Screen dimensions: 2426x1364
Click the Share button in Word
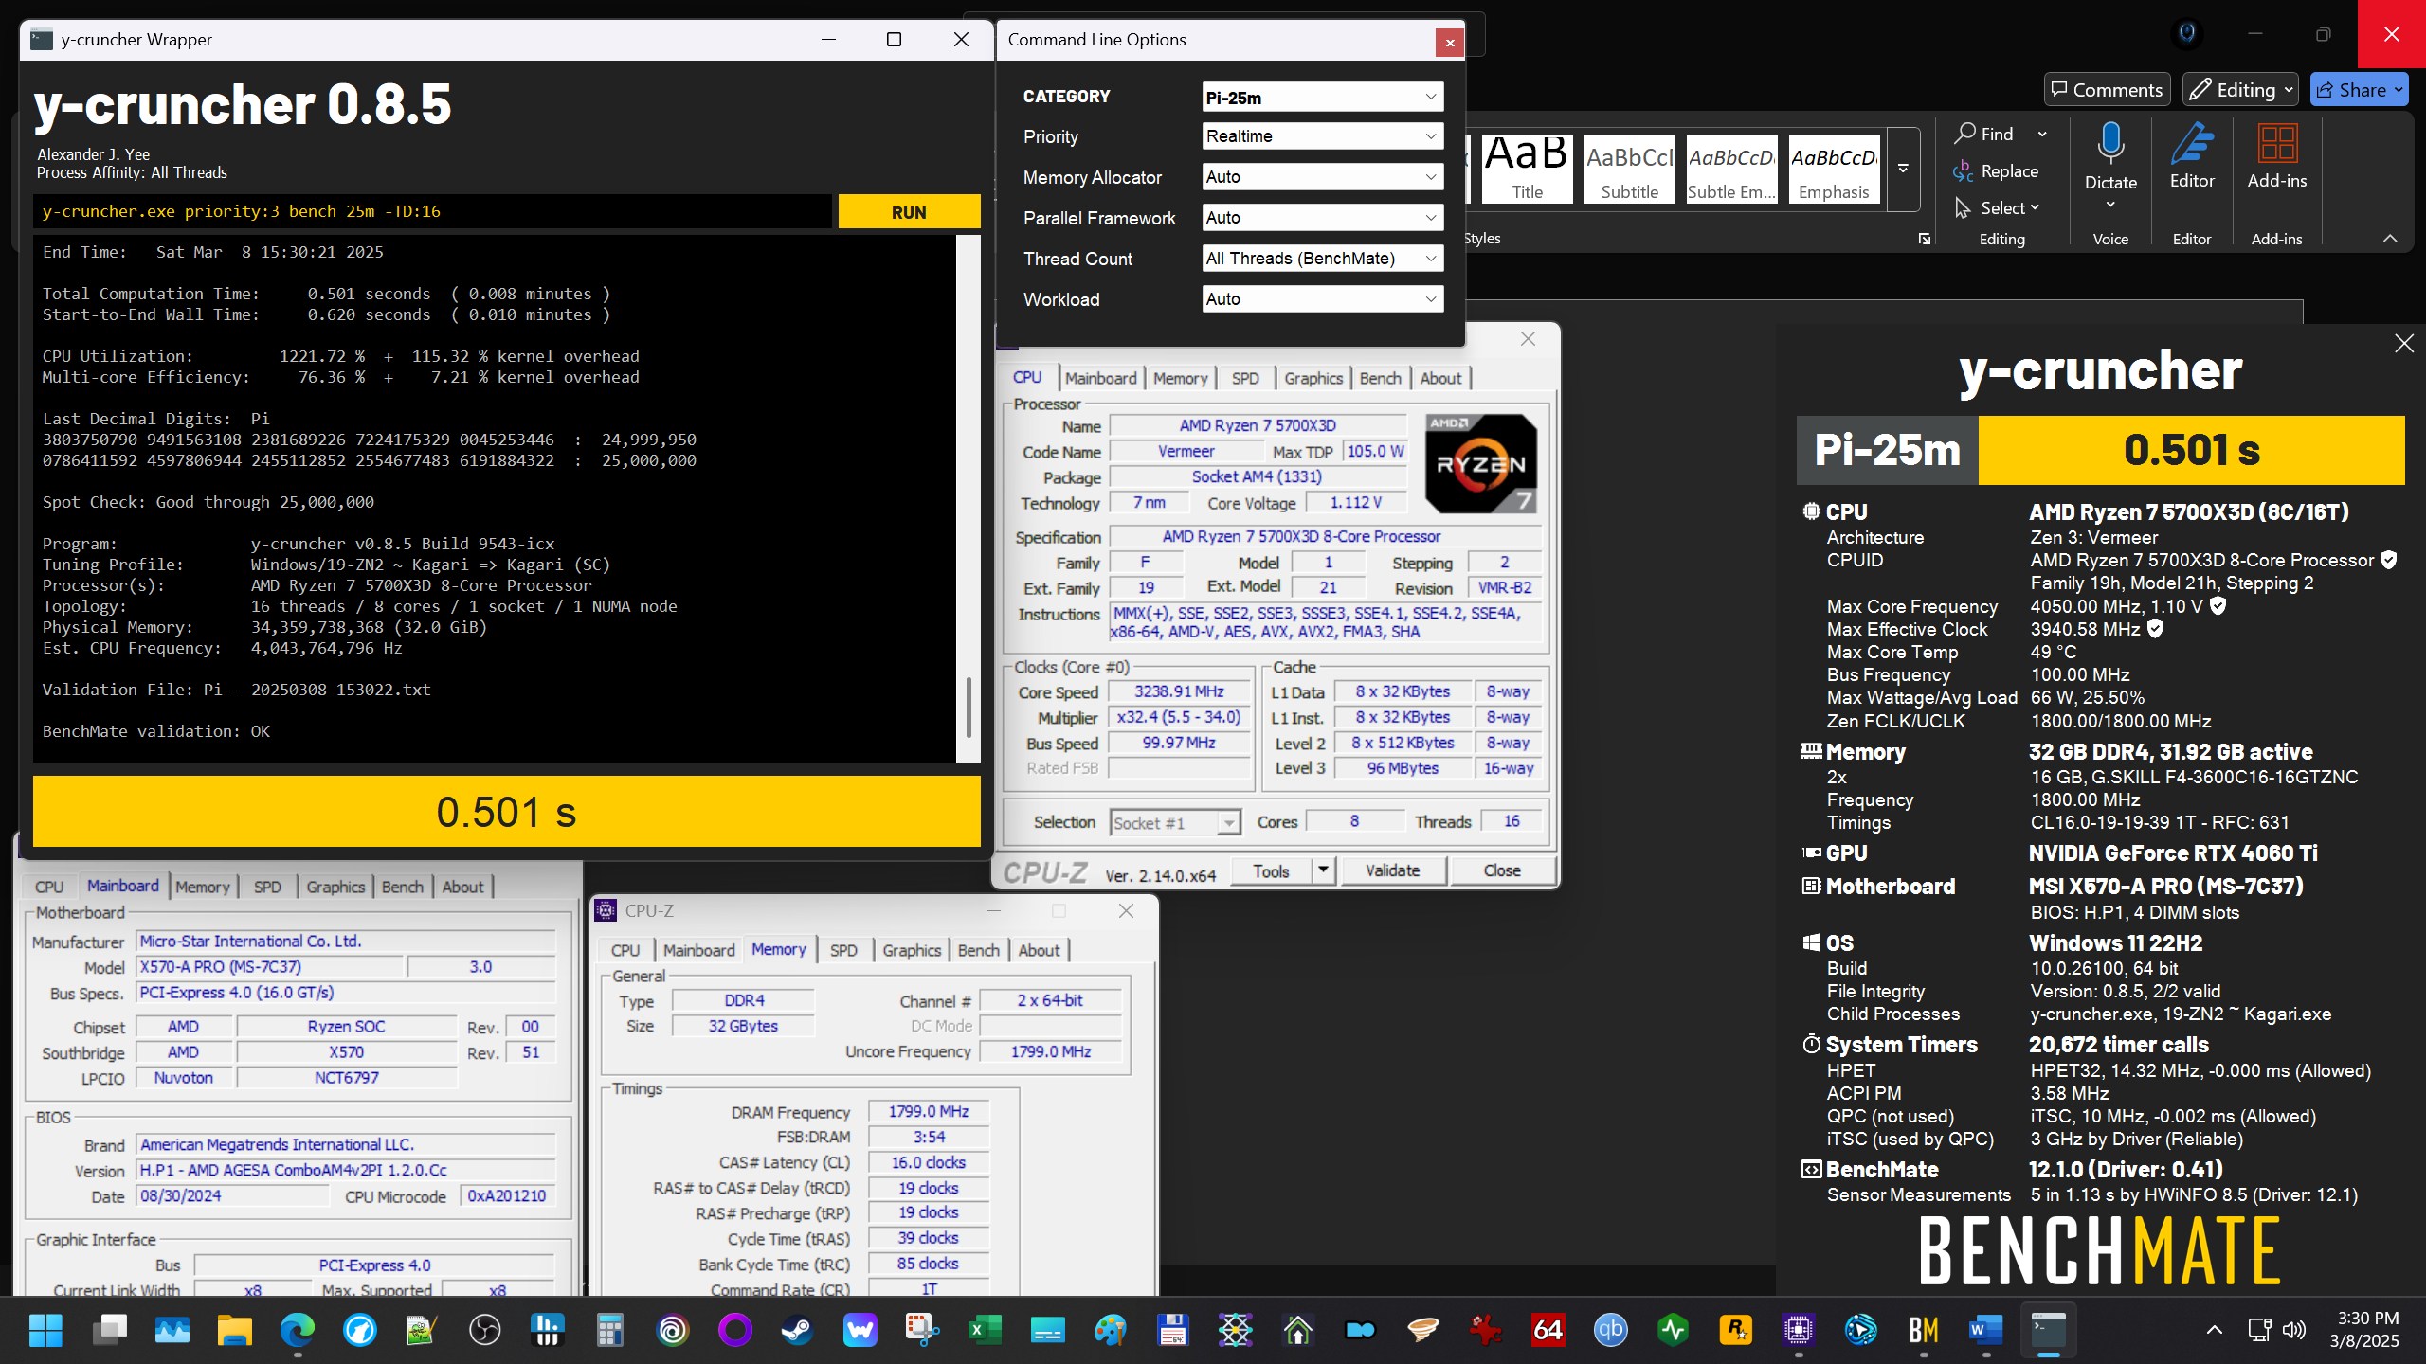tap(2359, 90)
